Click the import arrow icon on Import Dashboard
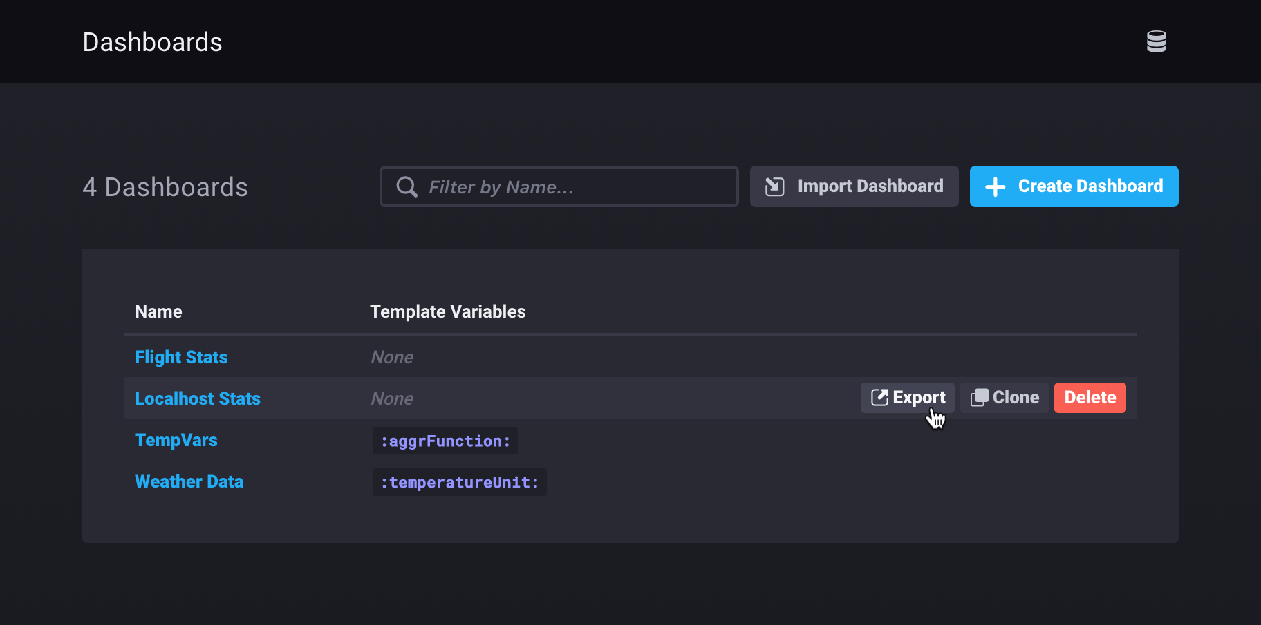This screenshot has height=625, width=1261. (x=774, y=186)
